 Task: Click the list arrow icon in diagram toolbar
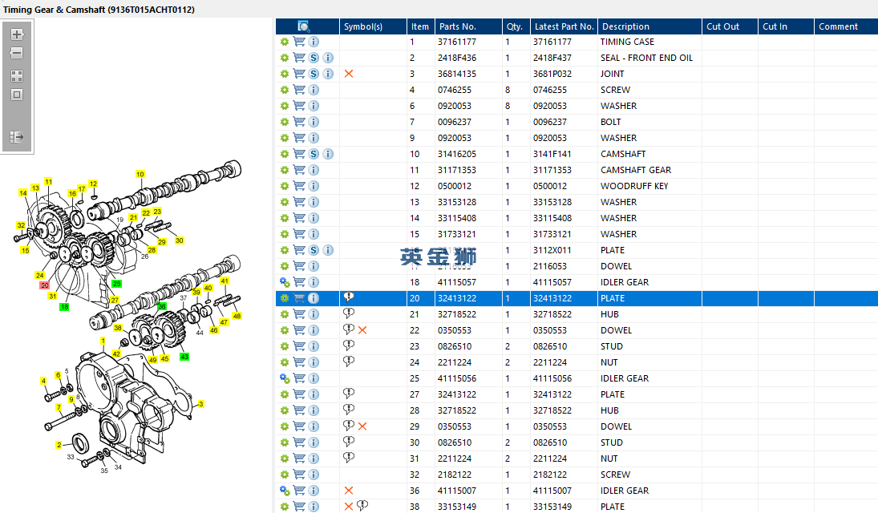[x=17, y=136]
